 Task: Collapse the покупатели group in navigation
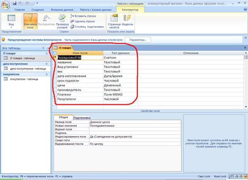coord(46,74)
